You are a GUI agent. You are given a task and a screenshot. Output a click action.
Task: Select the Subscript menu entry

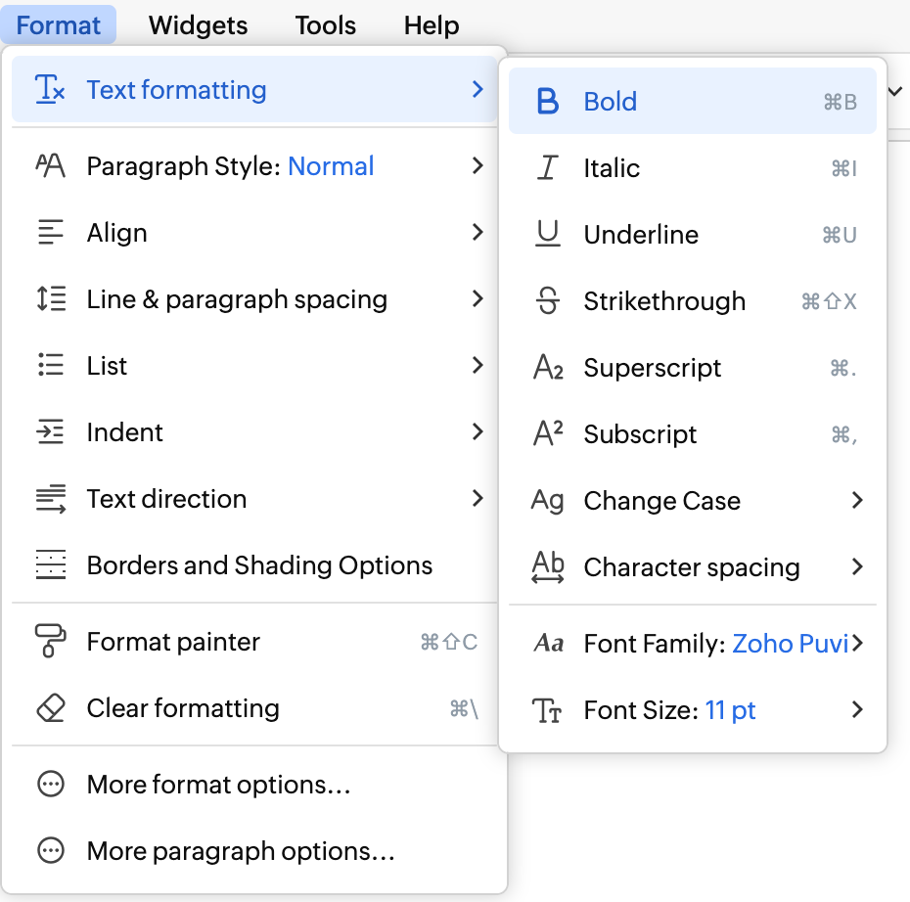(x=640, y=434)
